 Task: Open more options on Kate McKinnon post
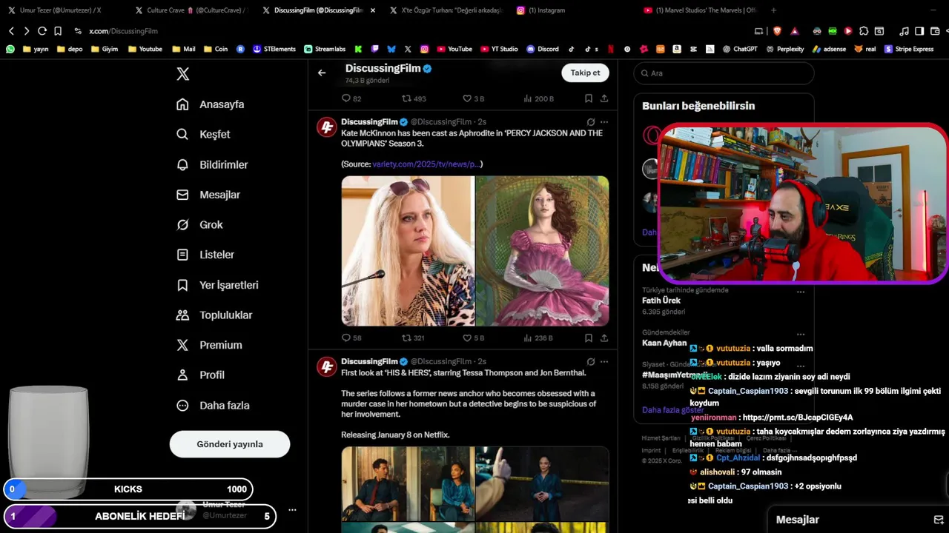[x=604, y=122]
